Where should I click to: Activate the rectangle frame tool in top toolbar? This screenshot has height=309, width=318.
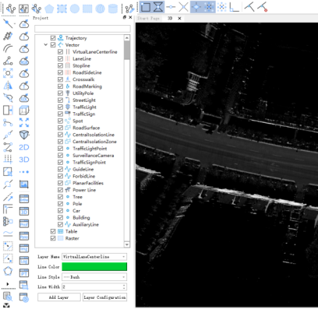(x=146, y=7)
